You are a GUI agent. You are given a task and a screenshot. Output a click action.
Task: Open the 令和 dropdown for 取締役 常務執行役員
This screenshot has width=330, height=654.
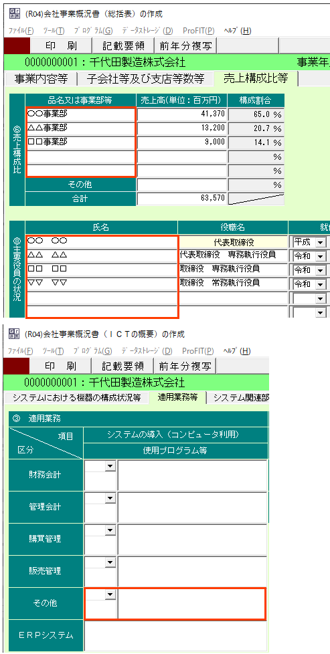(x=320, y=284)
